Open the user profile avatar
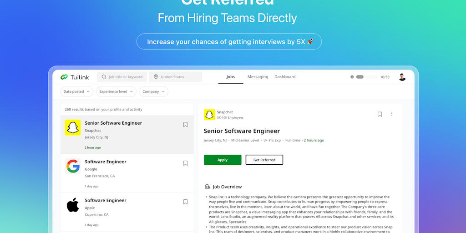This screenshot has height=233, width=466. [x=402, y=77]
